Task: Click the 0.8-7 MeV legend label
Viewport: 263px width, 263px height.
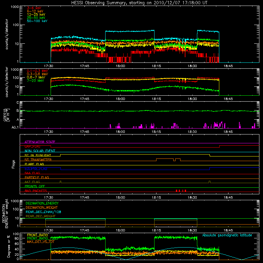Action: (36, 77)
